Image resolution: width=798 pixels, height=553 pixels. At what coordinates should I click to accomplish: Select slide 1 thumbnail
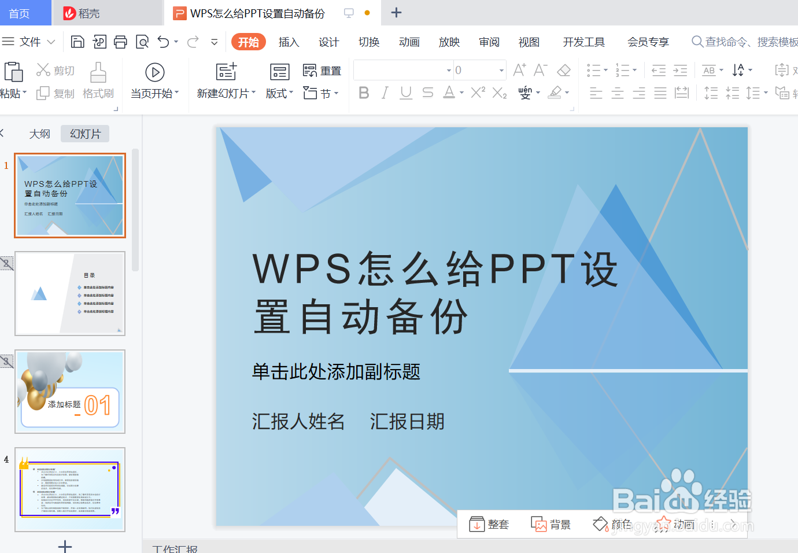tap(70, 196)
